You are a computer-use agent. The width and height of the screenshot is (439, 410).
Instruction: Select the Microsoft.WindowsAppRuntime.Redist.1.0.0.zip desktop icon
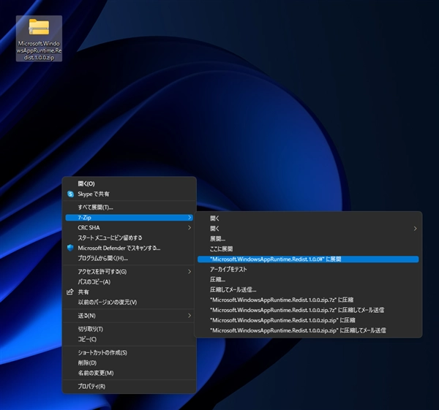point(39,39)
